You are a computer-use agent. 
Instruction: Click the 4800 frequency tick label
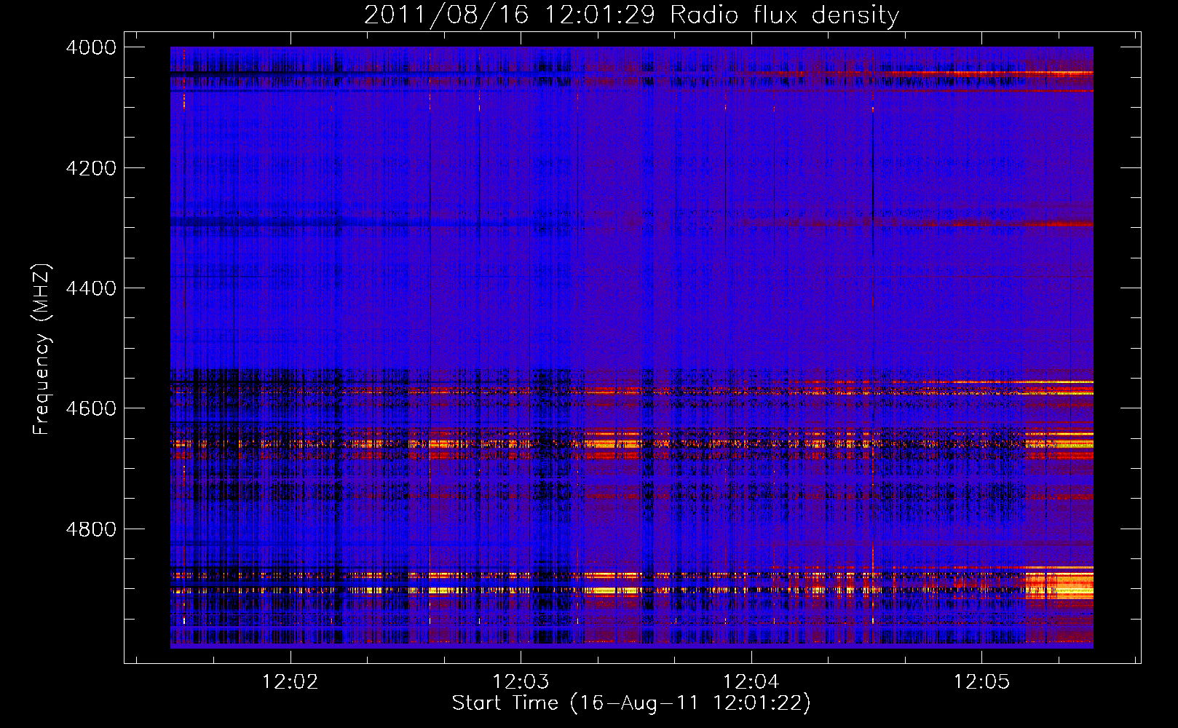[91, 529]
